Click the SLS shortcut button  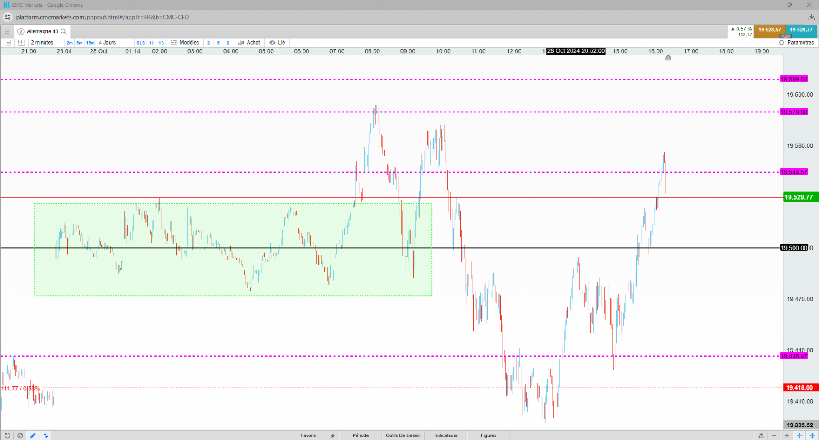141,43
